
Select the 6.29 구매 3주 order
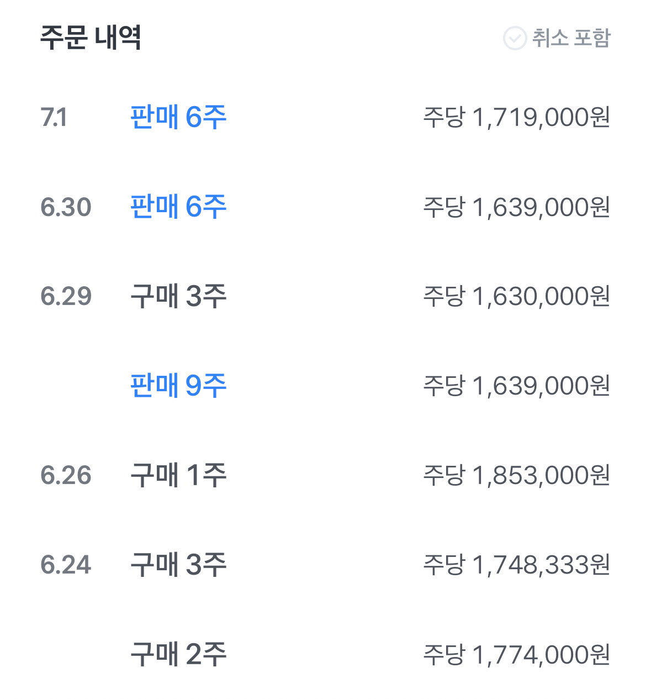[x=325, y=296]
